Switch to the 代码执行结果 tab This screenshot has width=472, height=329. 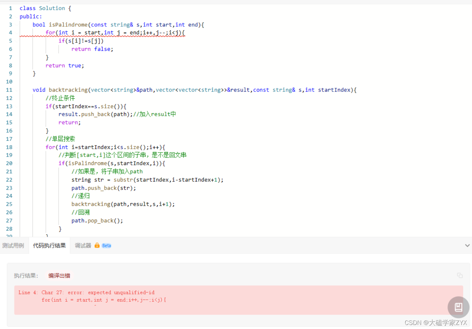coord(50,245)
